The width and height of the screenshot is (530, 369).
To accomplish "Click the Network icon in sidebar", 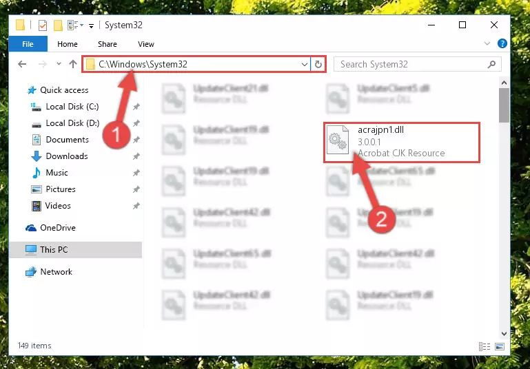I will [31, 272].
